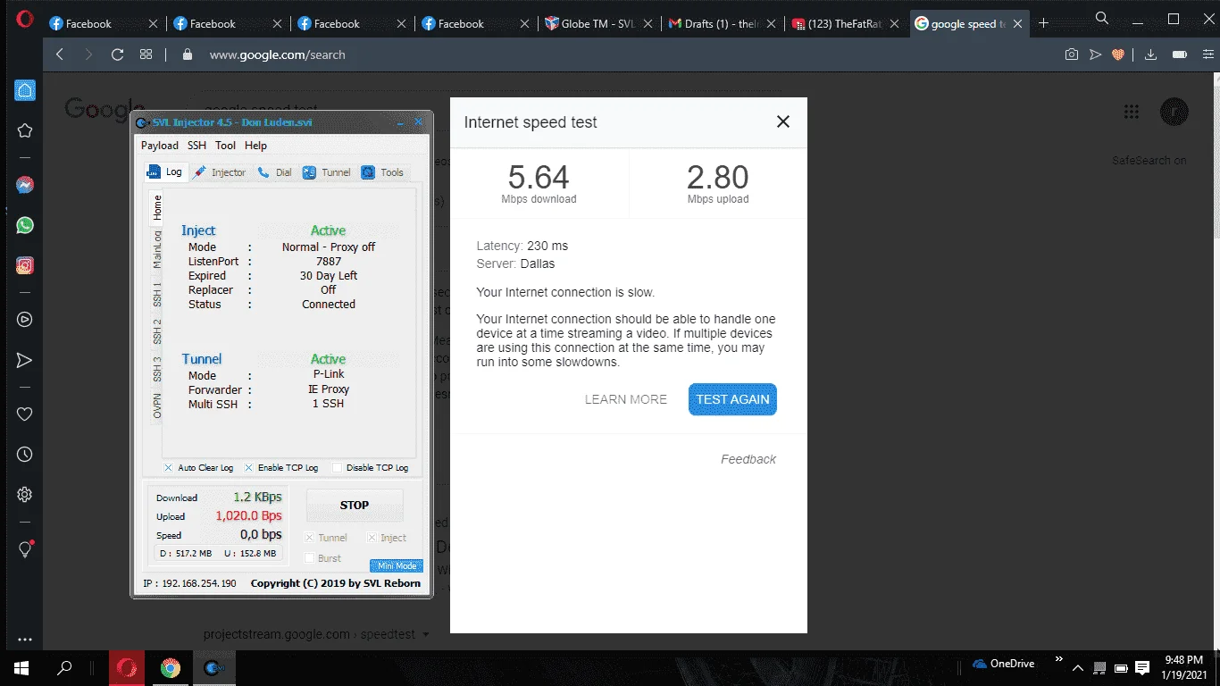
Task: Check the Burst checkbox
Action: point(309,558)
